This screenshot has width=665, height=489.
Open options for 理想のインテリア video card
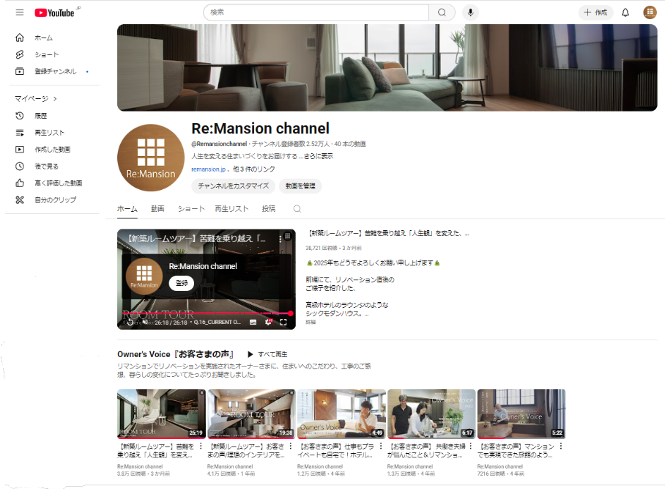291,446
